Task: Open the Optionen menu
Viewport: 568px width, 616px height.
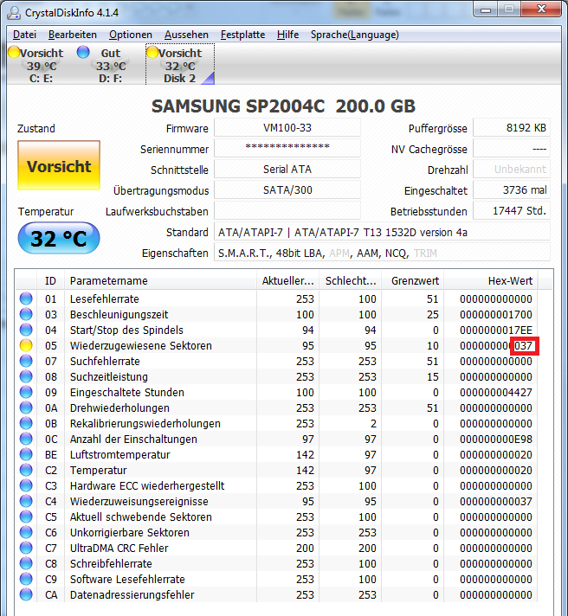Action: [x=131, y=35]
